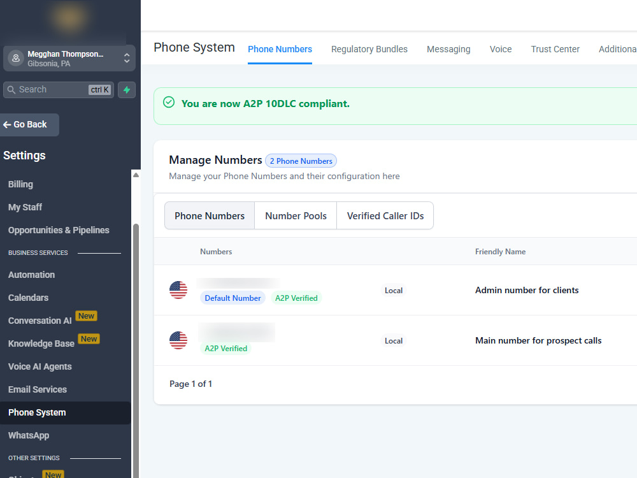This screenshot has height=478, width=637.
Task: Click Local tag in prospect calls row
Action: tap(394, 341)
